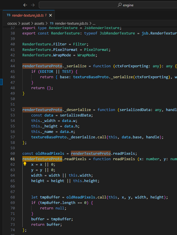Click the TEST constant on line 45
This screenshot has height=235, width=177.
point(66,72)
